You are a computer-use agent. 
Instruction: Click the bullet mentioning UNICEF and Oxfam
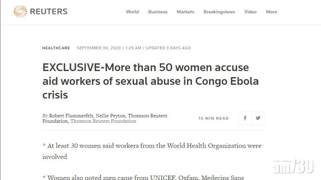pyautogui.click(x=143, y=177)
